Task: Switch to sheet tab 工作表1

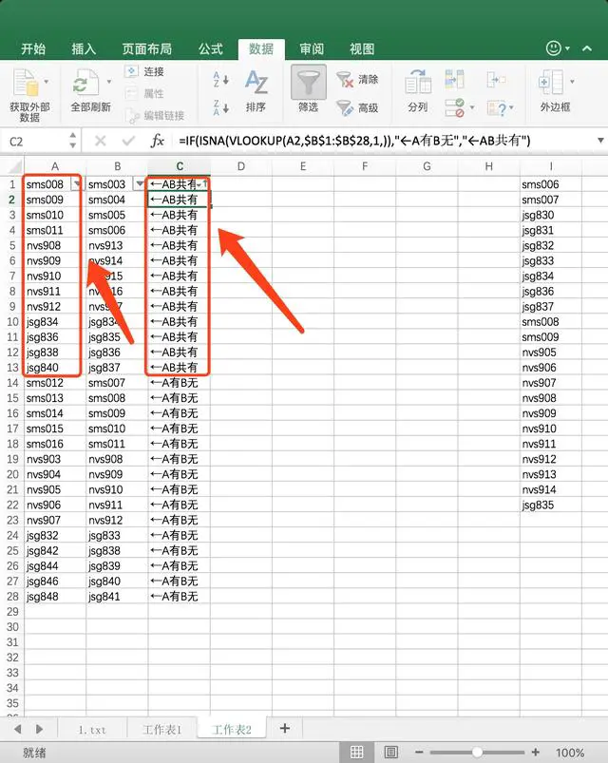Action: [x=168, y=729]
